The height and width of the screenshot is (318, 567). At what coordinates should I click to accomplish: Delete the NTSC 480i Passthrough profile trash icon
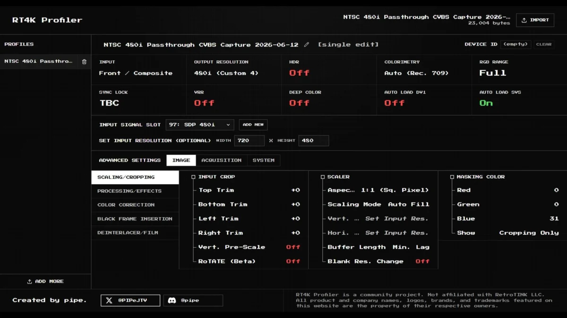tap(84, 61)
